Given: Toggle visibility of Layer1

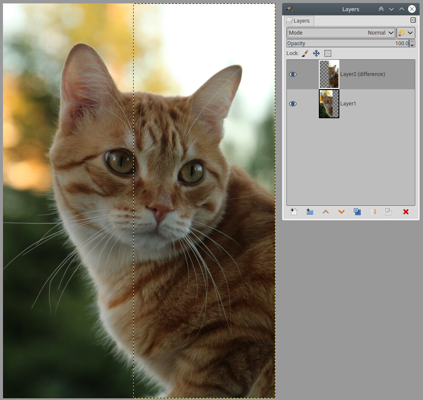Looking at the screenshot, I should pos(293,104).
